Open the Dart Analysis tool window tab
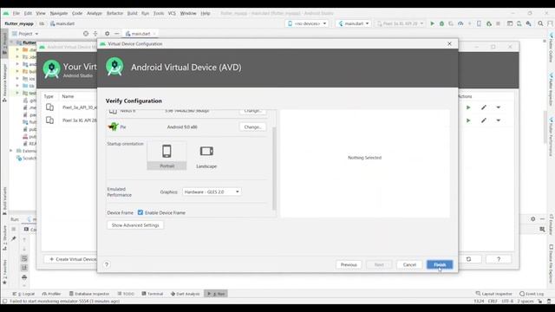This screenshot has width=555, height=312. click(185, 294)
